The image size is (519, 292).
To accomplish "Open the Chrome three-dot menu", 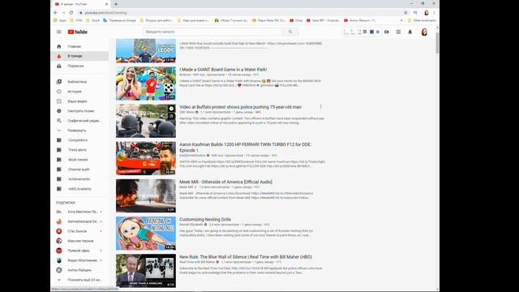I will tap(434, 13).
